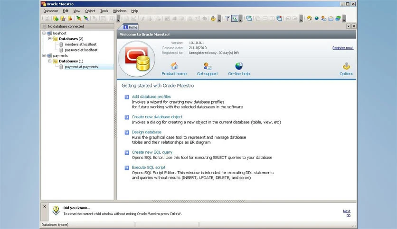Click Create new database object link
This screenshot has width=397, height=229.
(157, 117)
